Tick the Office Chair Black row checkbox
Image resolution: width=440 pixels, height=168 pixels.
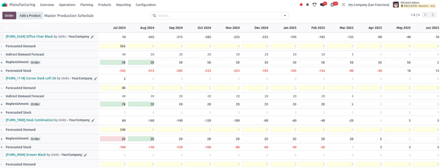pos(2,37)
